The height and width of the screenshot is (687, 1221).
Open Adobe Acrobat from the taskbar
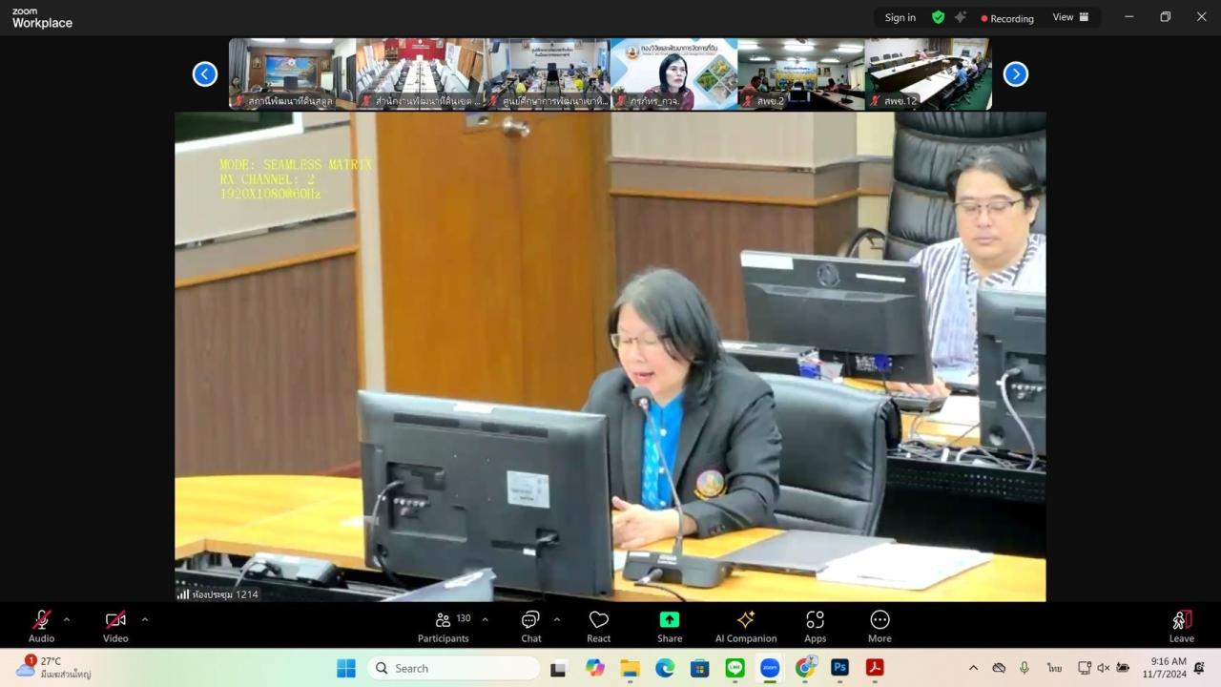875,668
